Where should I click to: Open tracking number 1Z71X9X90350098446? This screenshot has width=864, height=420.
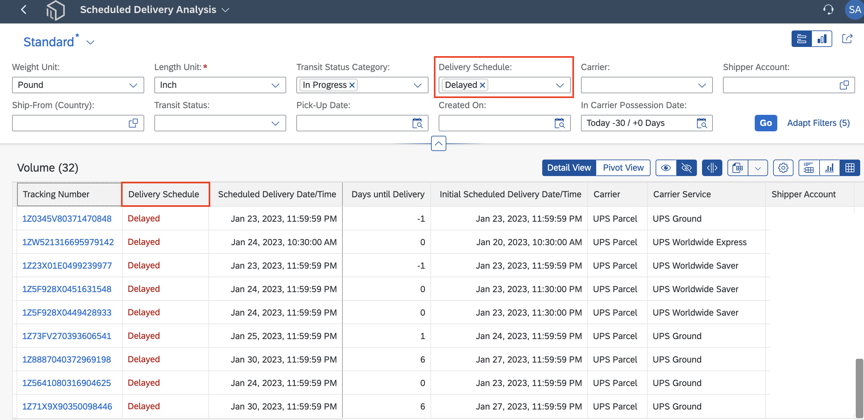tap(67, 406)
